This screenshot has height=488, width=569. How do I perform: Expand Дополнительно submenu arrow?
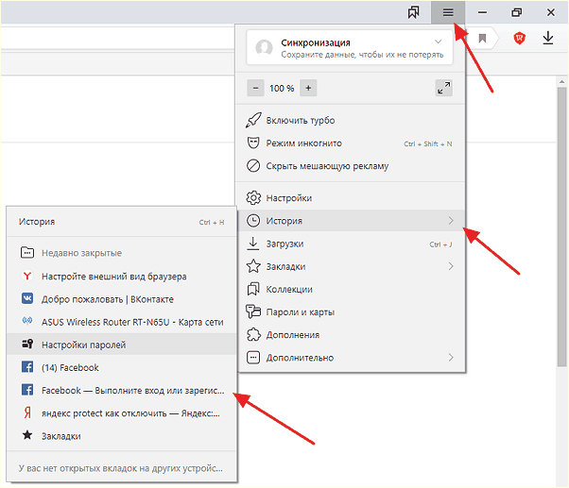[451, 358]
